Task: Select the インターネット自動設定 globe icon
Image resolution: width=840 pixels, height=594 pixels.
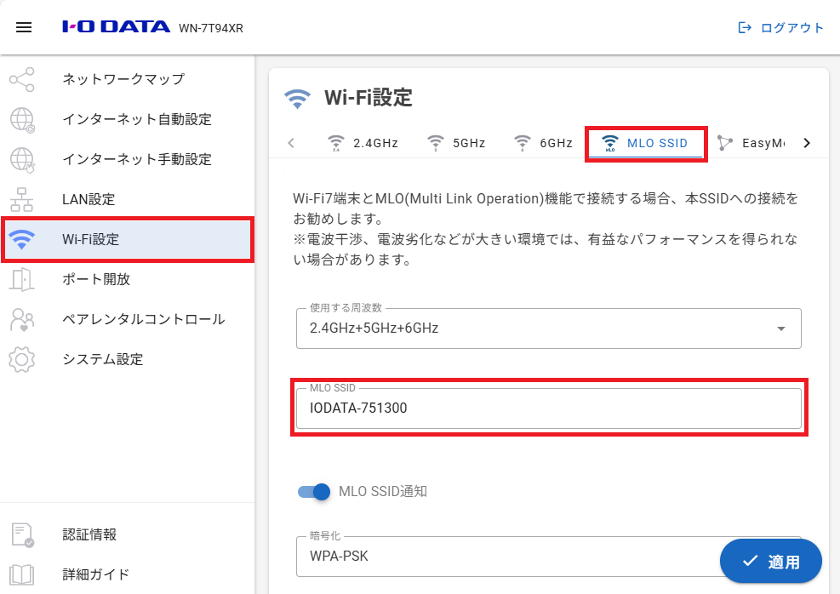Action: (x=21, y=119)
